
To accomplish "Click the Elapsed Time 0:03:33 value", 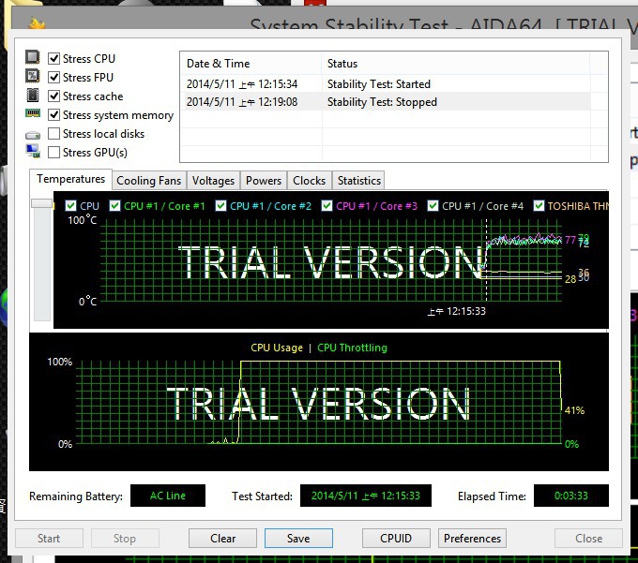I will click(x=570, y=496).
